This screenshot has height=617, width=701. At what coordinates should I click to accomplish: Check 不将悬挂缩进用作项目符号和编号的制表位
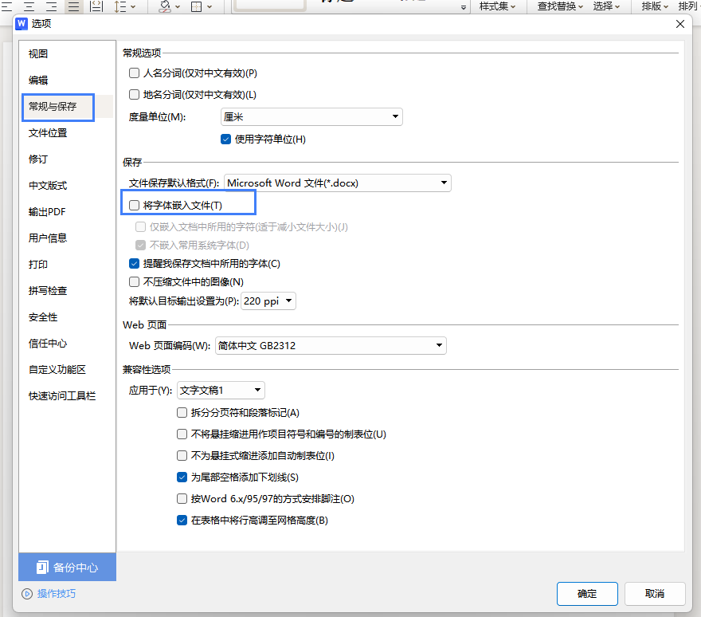tap(182, 434)
